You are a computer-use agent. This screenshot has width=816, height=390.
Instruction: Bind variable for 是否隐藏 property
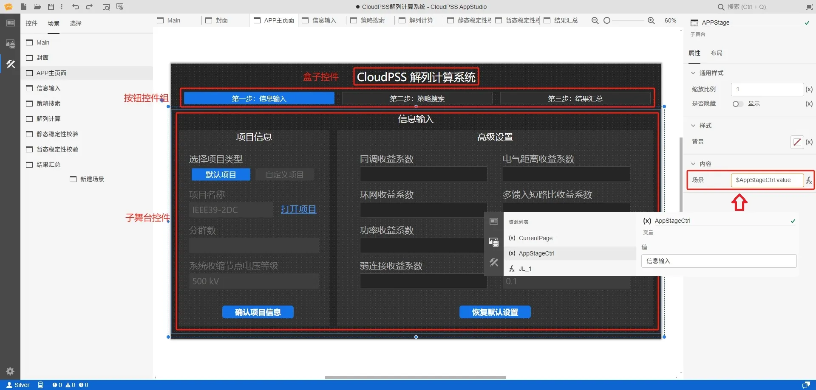tap(809, 104)
